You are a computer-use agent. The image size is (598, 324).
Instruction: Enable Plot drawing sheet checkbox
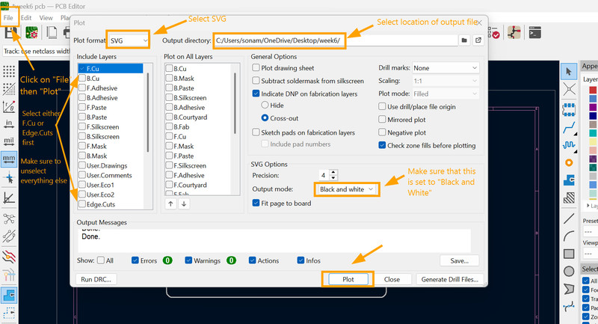[x=256, y=67]
